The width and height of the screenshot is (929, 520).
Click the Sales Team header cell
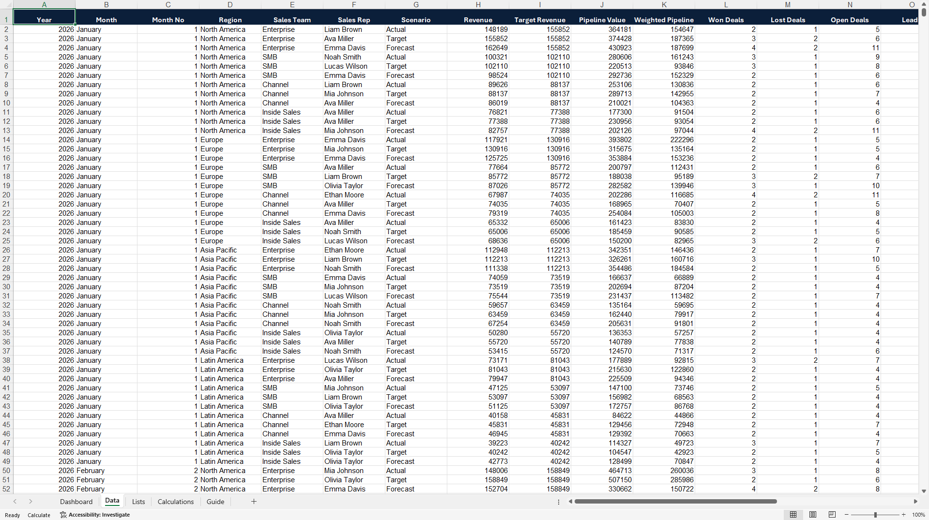(292, 17)
